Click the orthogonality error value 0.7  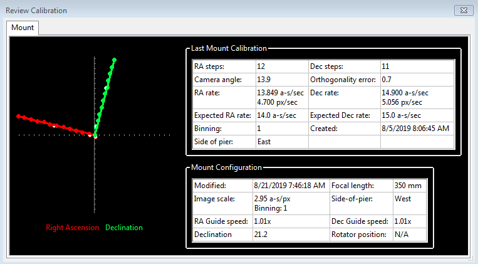point(387,80)
